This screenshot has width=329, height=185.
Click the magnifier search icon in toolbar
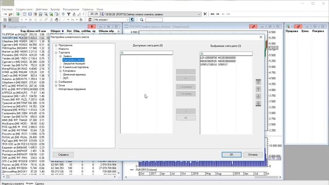(x=141, y=20)
